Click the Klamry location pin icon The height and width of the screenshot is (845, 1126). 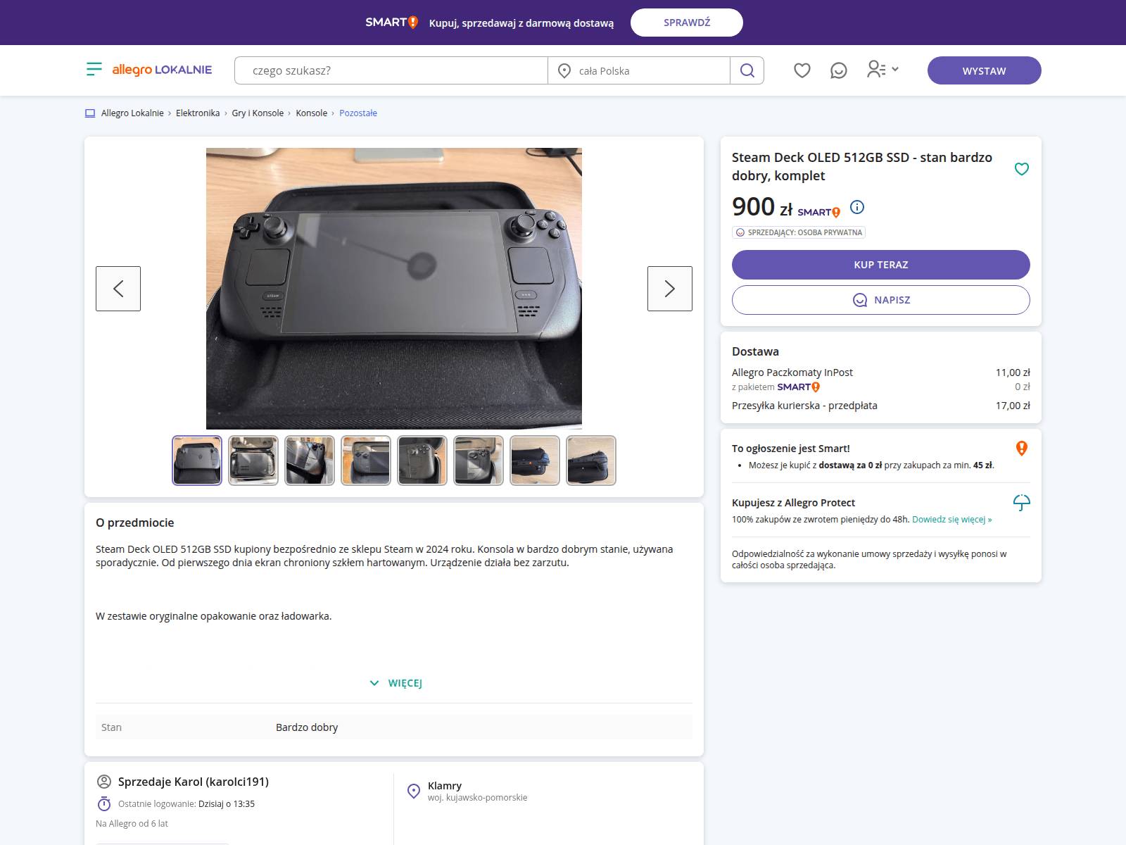pos(414,791)
